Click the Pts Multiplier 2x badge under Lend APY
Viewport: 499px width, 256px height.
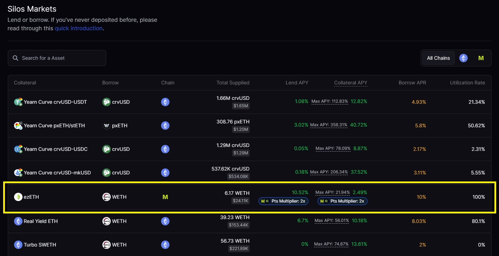[x=283, y=201]
